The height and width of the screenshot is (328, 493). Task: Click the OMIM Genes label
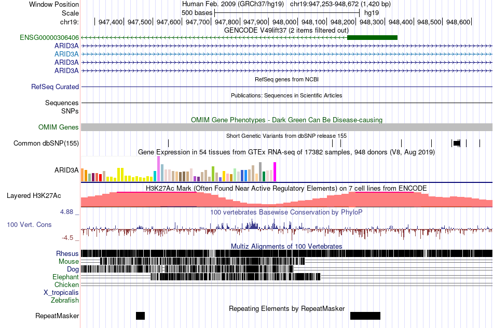click(x=59, y=127)
